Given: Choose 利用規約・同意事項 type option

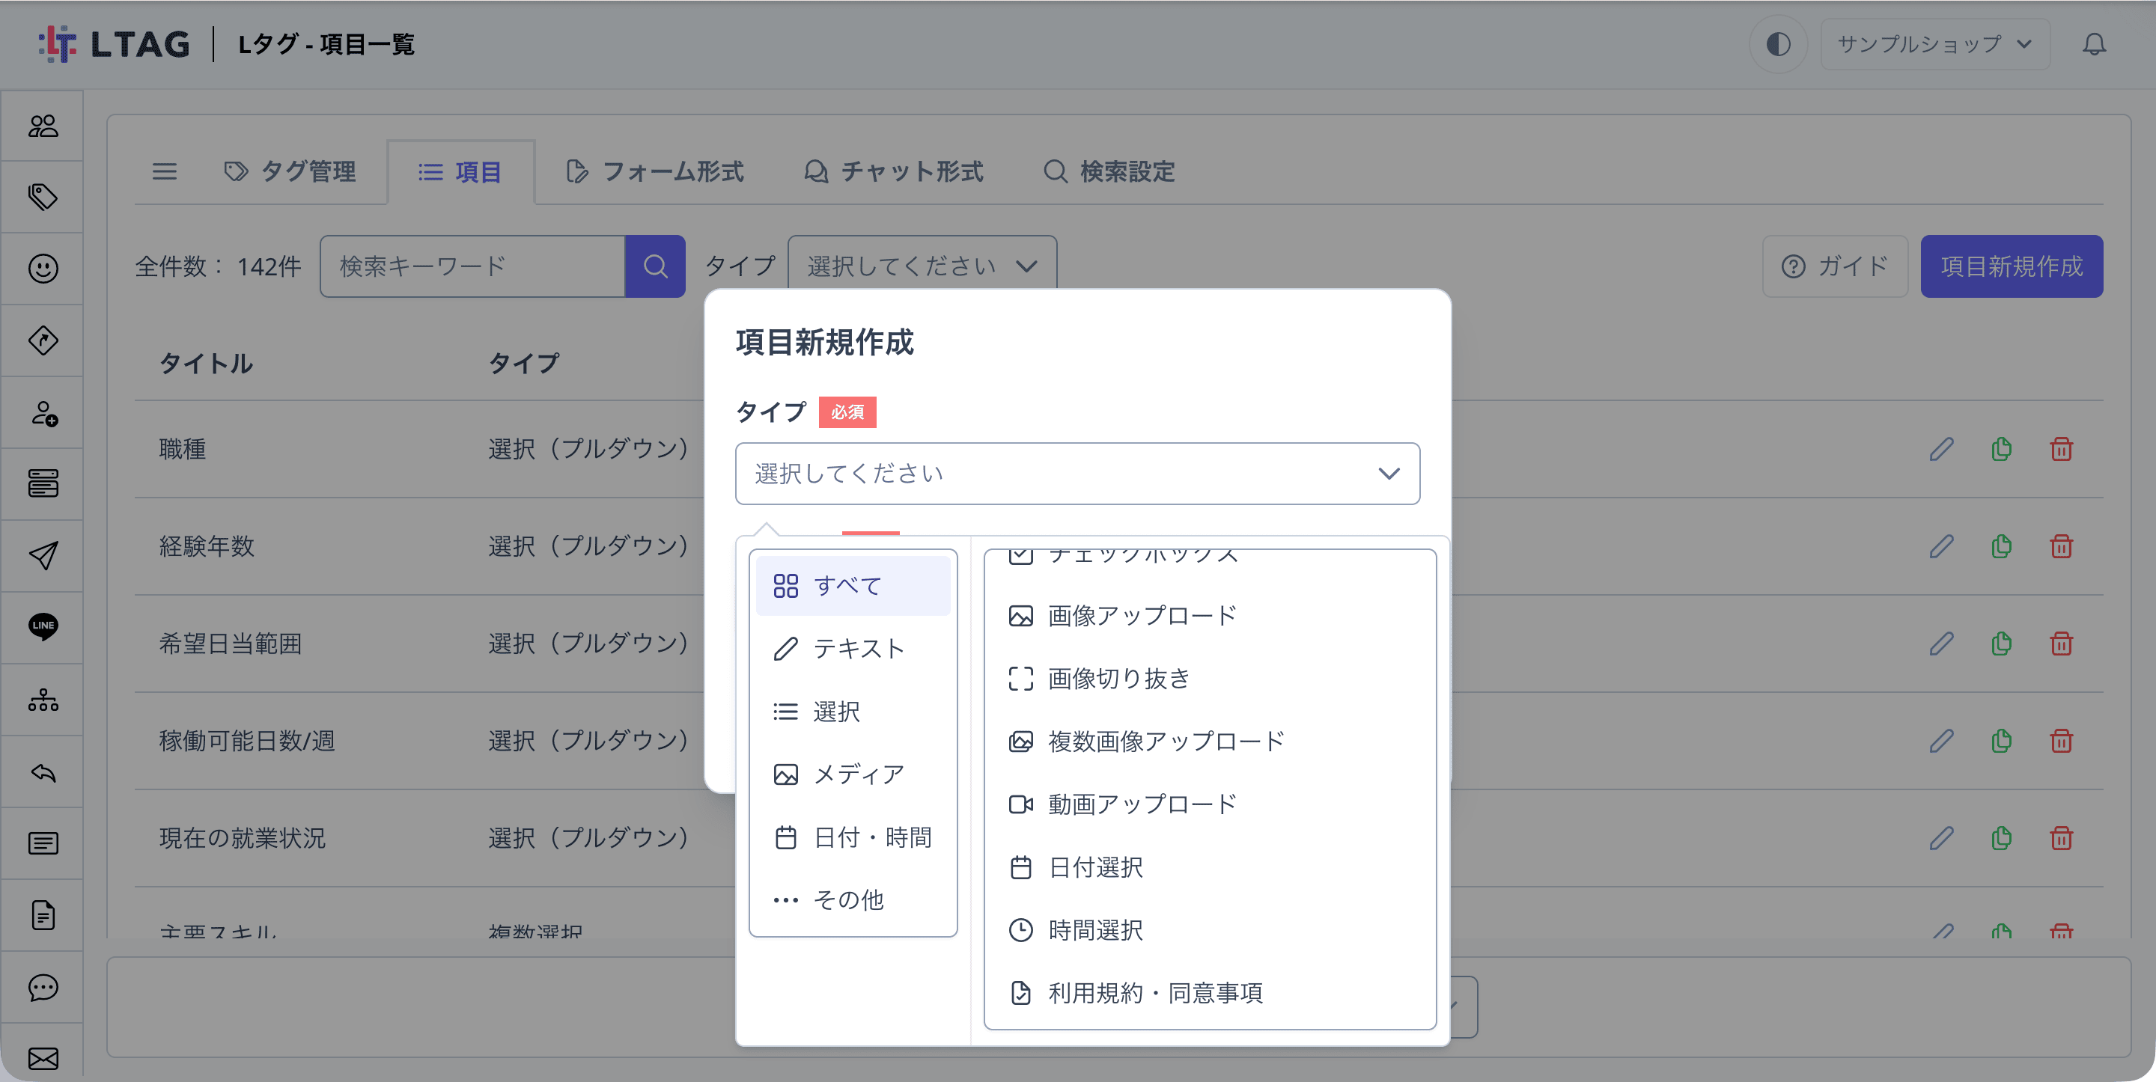Looking at the screenshot, I should pos(1210,993).
